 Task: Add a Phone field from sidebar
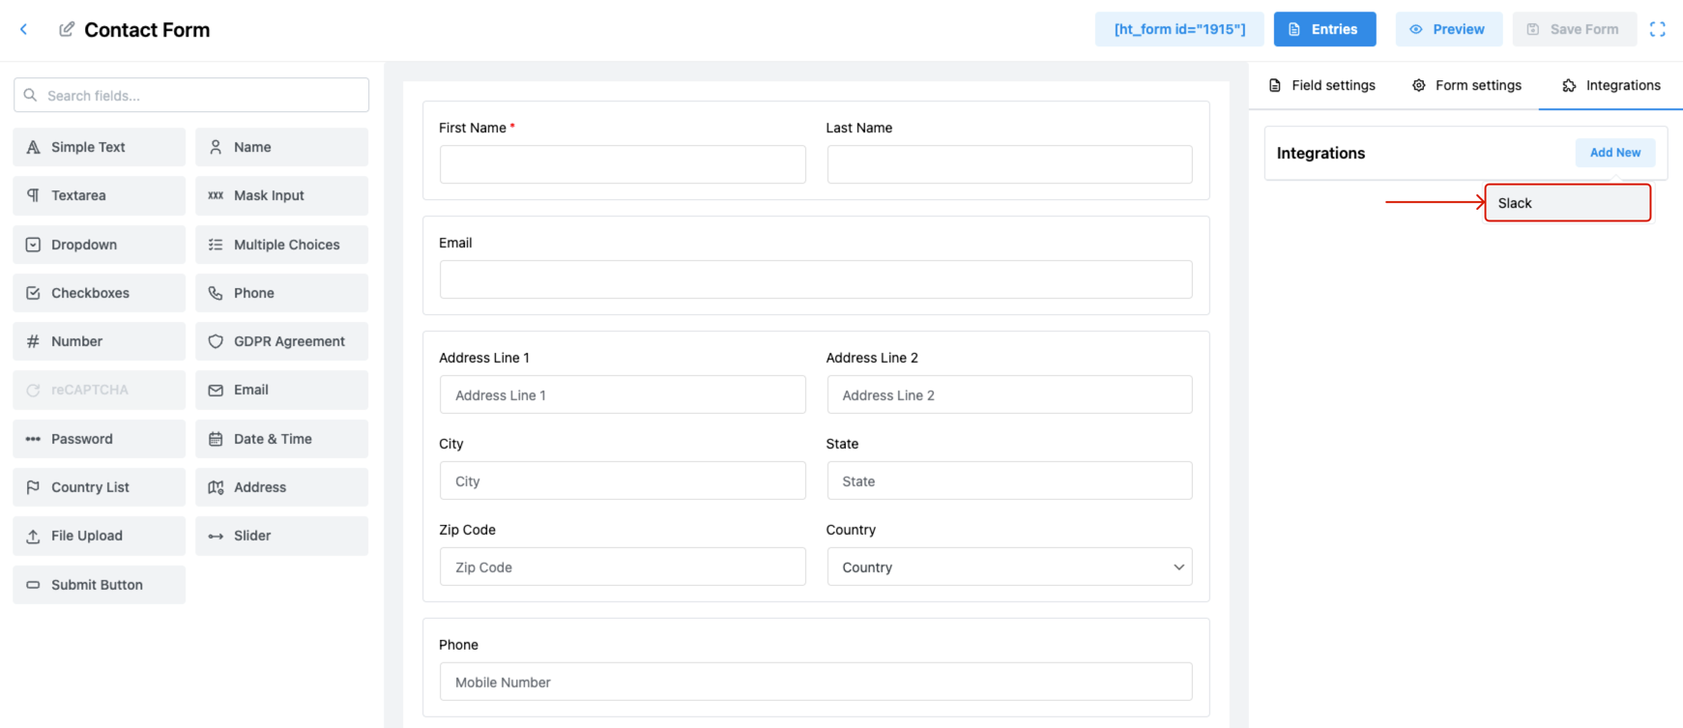click(x=281, y=293)
